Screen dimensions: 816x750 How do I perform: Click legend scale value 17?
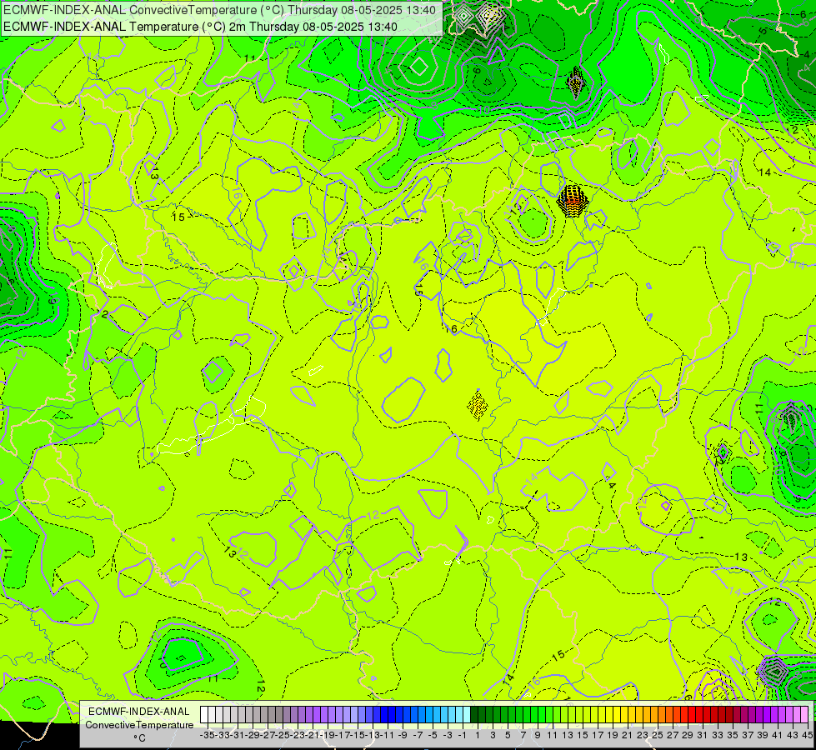click(598, 735)
